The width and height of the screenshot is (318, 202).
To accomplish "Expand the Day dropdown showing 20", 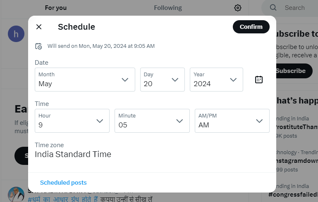I will click(x=162, y=80).
